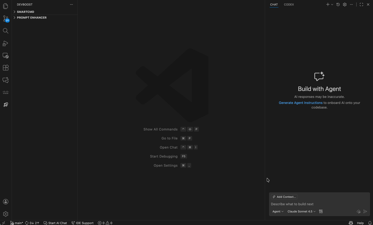Viewport: 373px width, 225px height.
Task: Open the Extensions view
Action: pyautogui.click(x=5, y=67)
